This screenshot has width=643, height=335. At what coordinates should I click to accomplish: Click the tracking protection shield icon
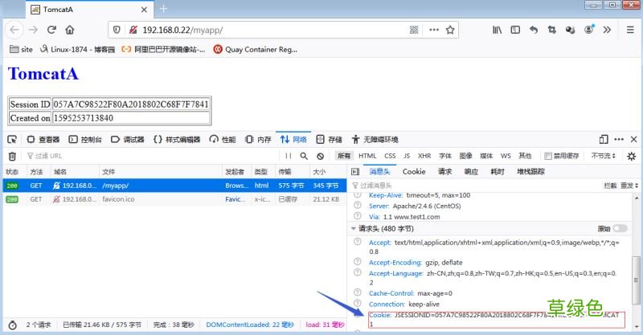pos(117,30)
